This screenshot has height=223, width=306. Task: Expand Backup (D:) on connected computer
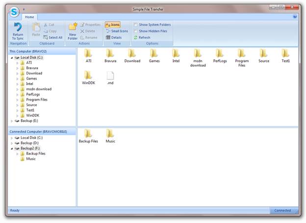click(12, 143)
